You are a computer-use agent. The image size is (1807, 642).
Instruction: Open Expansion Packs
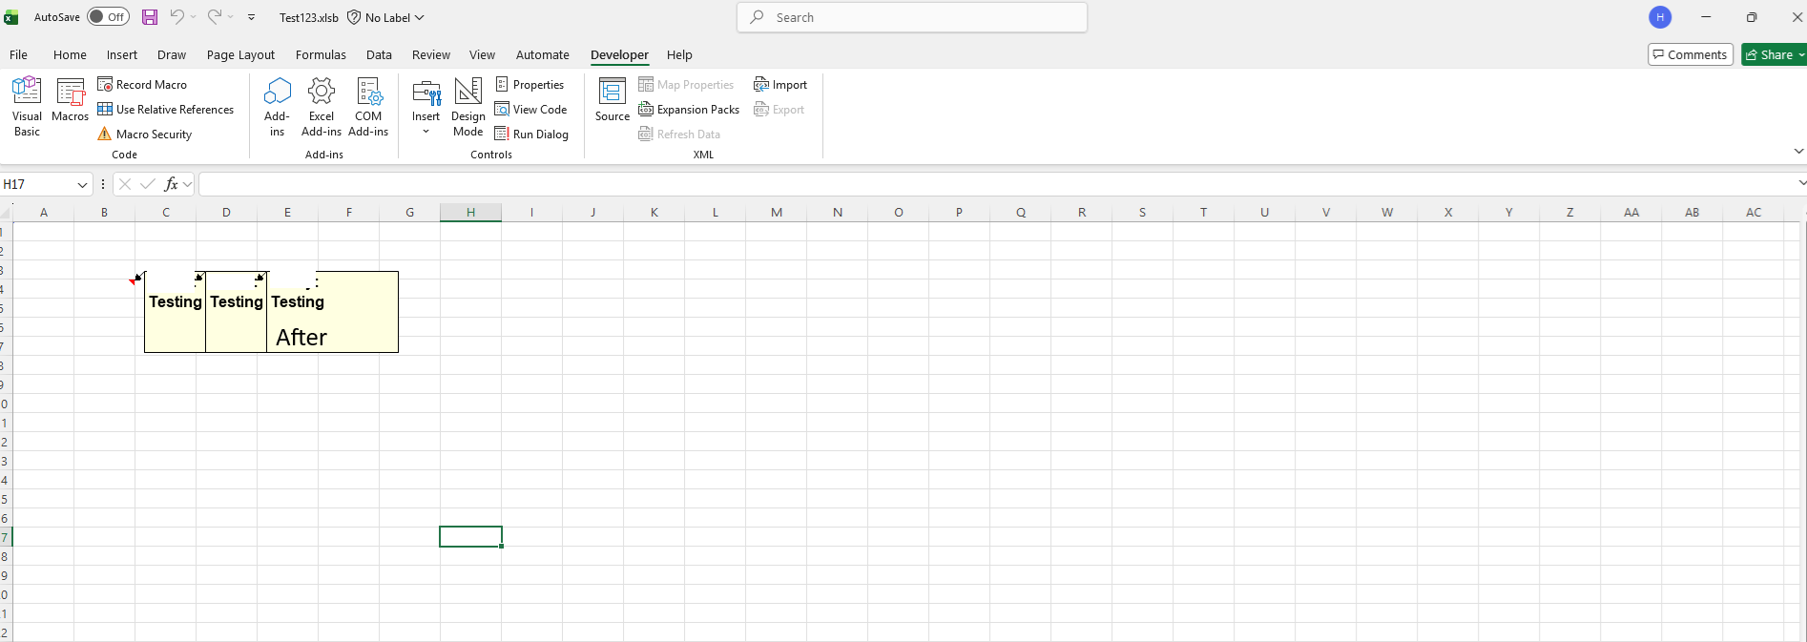pos(689,110)
